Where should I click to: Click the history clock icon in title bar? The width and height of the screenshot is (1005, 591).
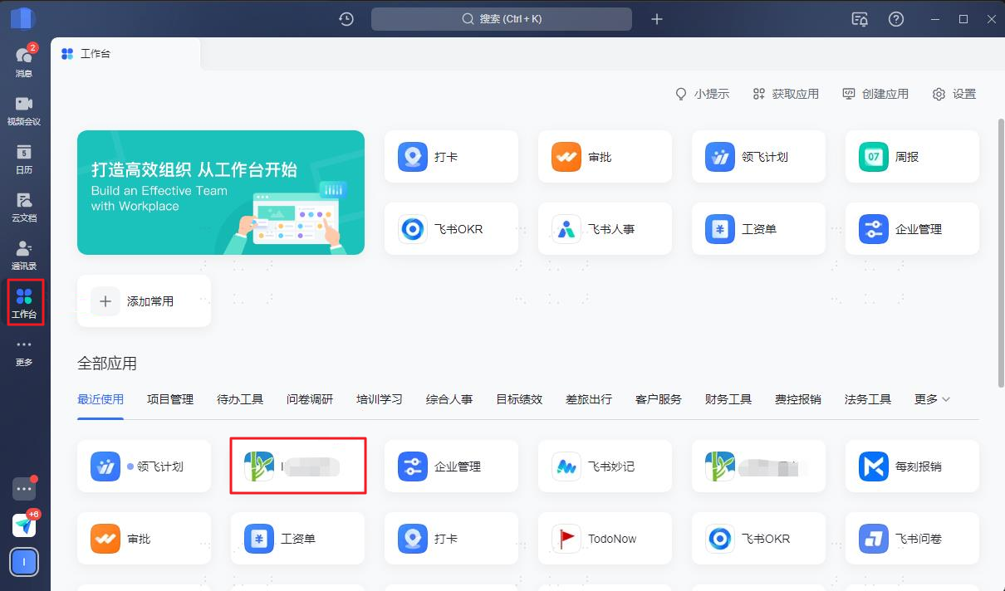click(x=346, y=19)
